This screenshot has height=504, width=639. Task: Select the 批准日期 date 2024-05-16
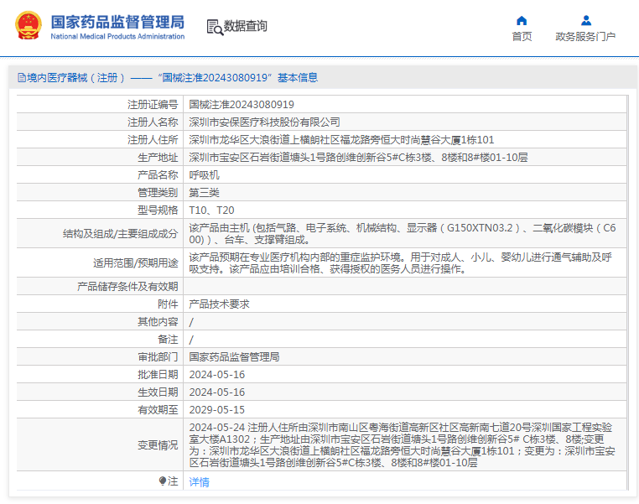(x=217, y=374)
